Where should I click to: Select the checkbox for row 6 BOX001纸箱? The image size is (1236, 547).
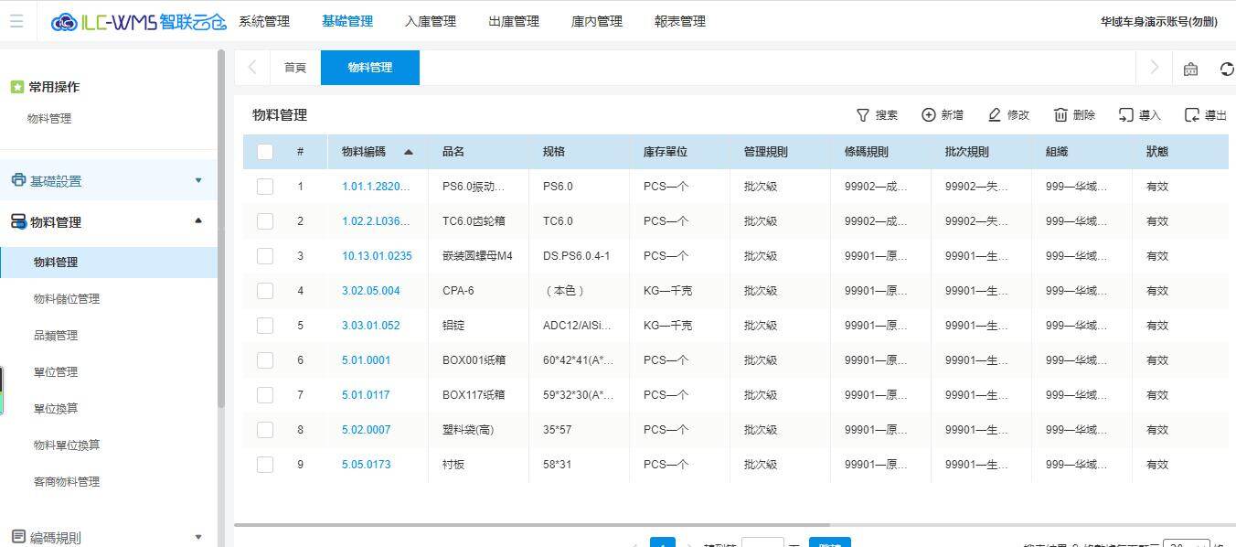pos(265,360)
